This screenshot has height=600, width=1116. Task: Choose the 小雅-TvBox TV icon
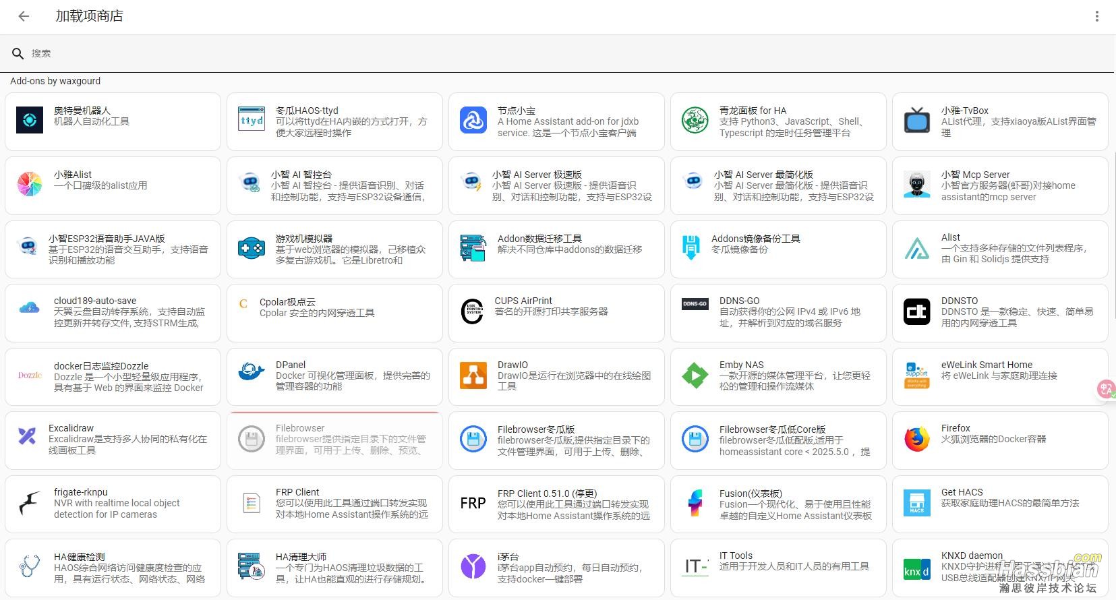[917, 121]
